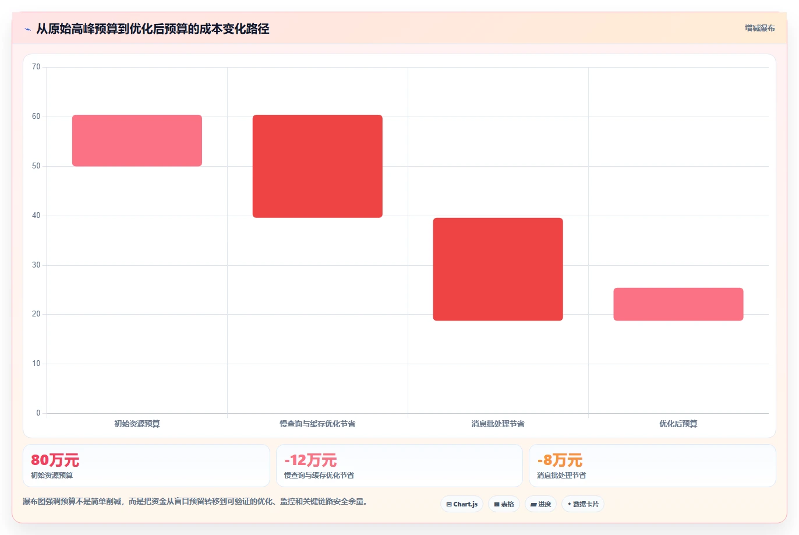The image size is (799, 535).
Task: Click the 初始资源预算 caption under 80万元
Action: [52, 476]
